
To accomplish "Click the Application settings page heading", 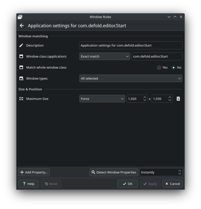I will coord(77,26).
